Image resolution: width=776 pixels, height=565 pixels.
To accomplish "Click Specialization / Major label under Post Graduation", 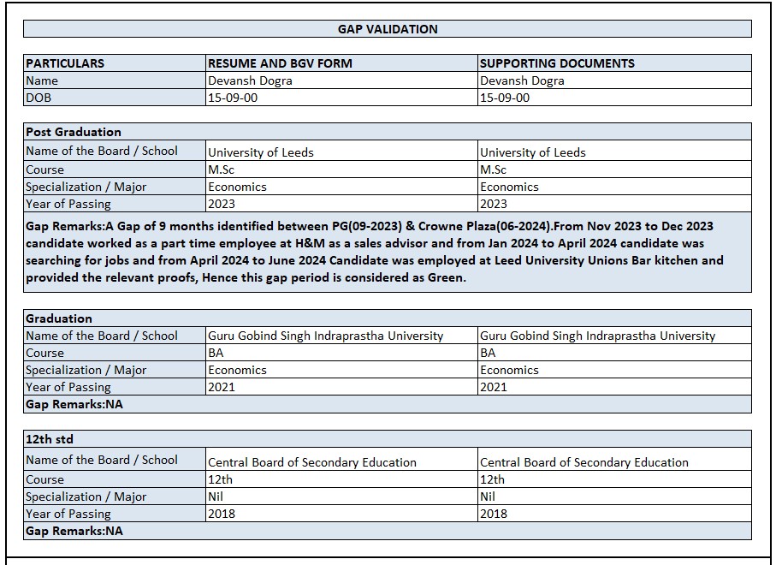I will (x=86, y=187).
